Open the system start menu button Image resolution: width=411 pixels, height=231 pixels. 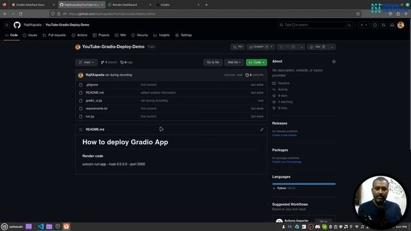coord(4,227)
